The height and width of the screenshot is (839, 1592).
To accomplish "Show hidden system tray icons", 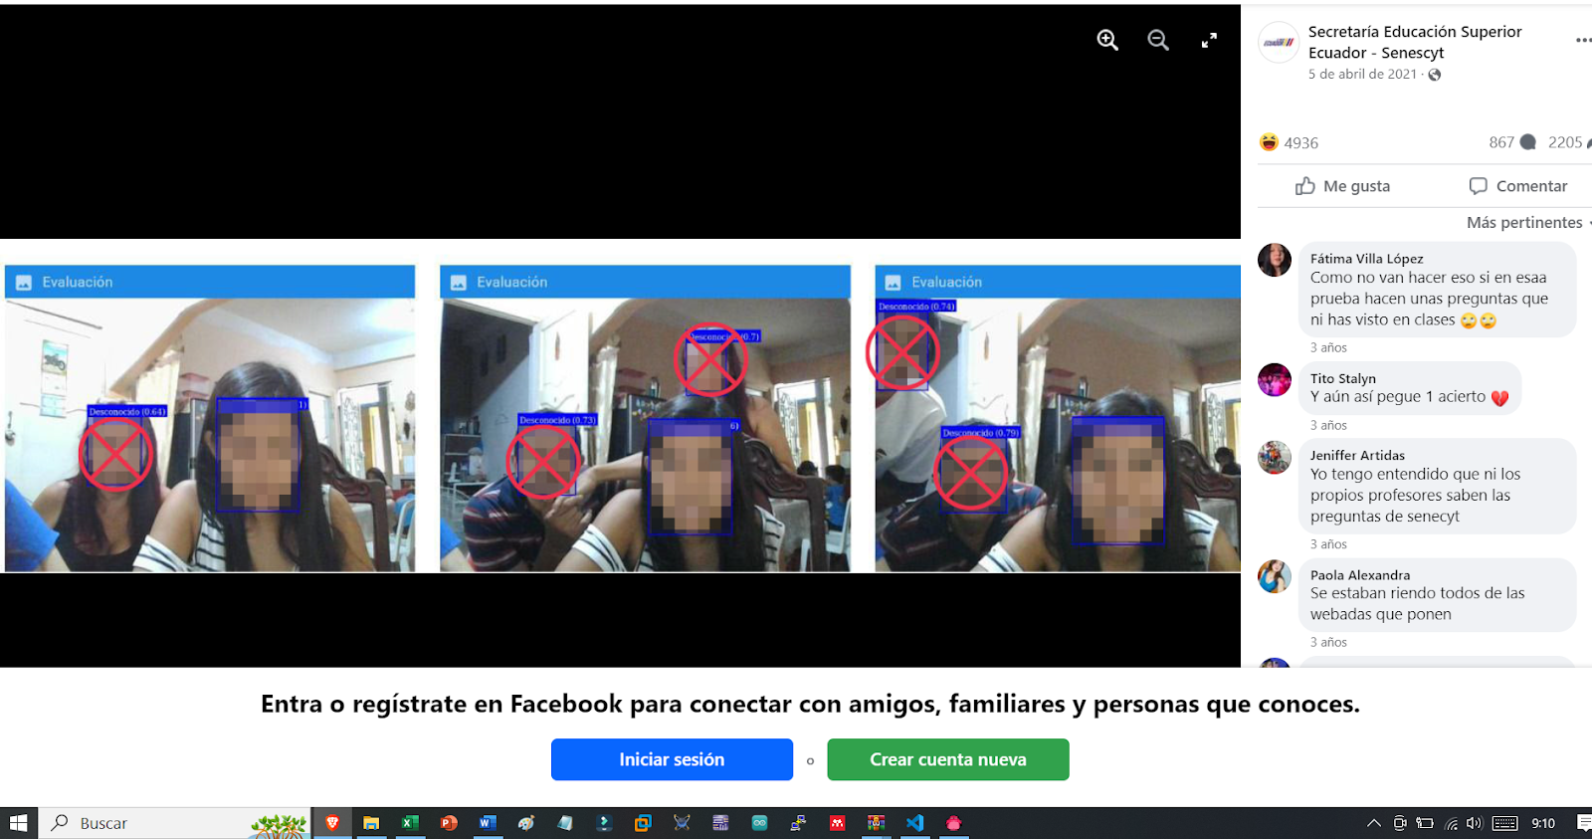I will (1374, 823).
